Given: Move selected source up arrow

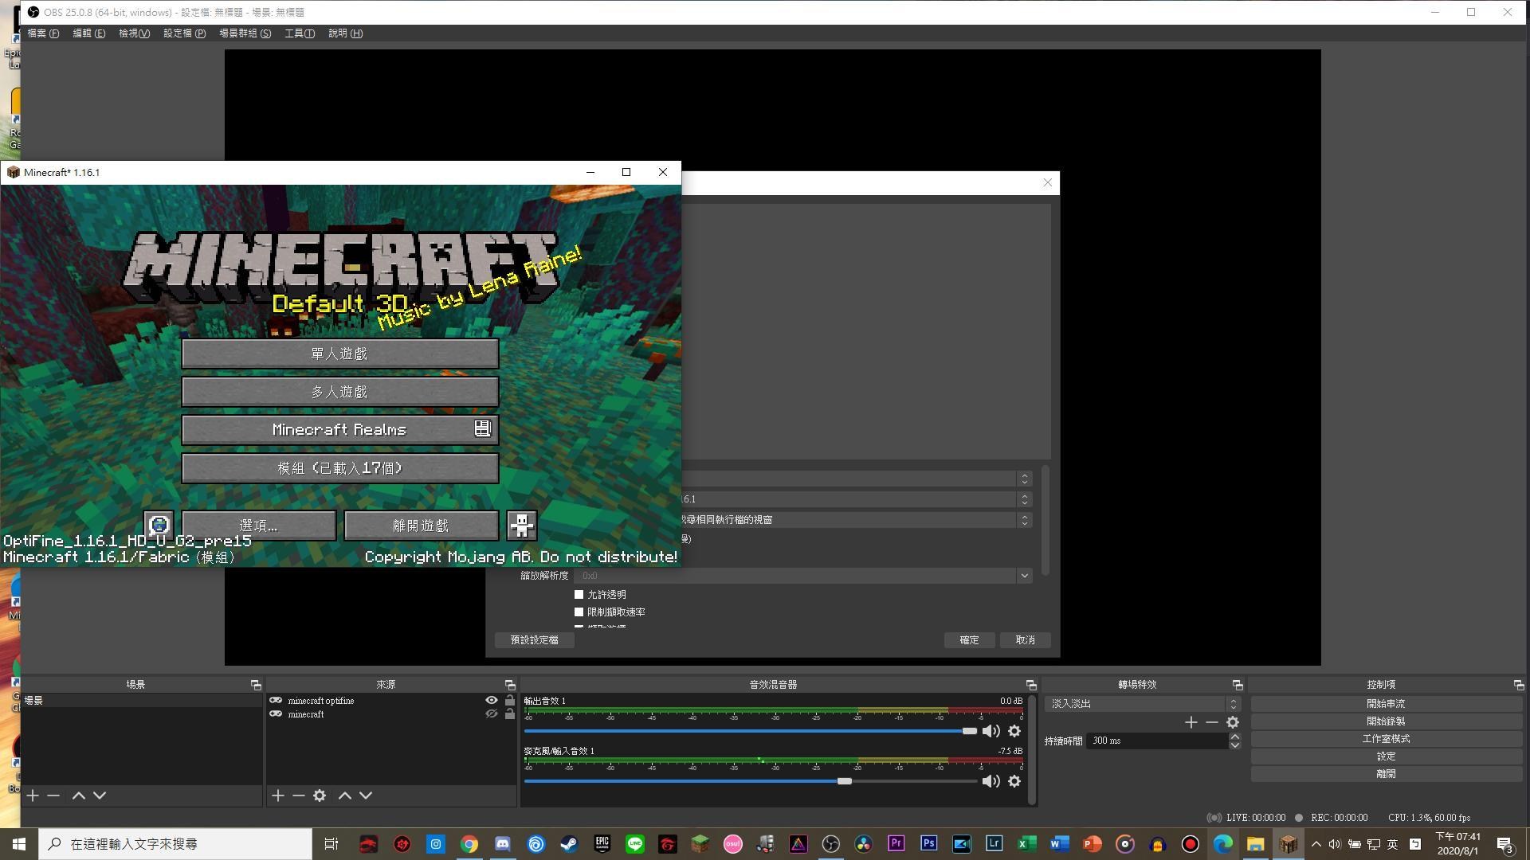Looking at the screenshot, I should [345, 795].
